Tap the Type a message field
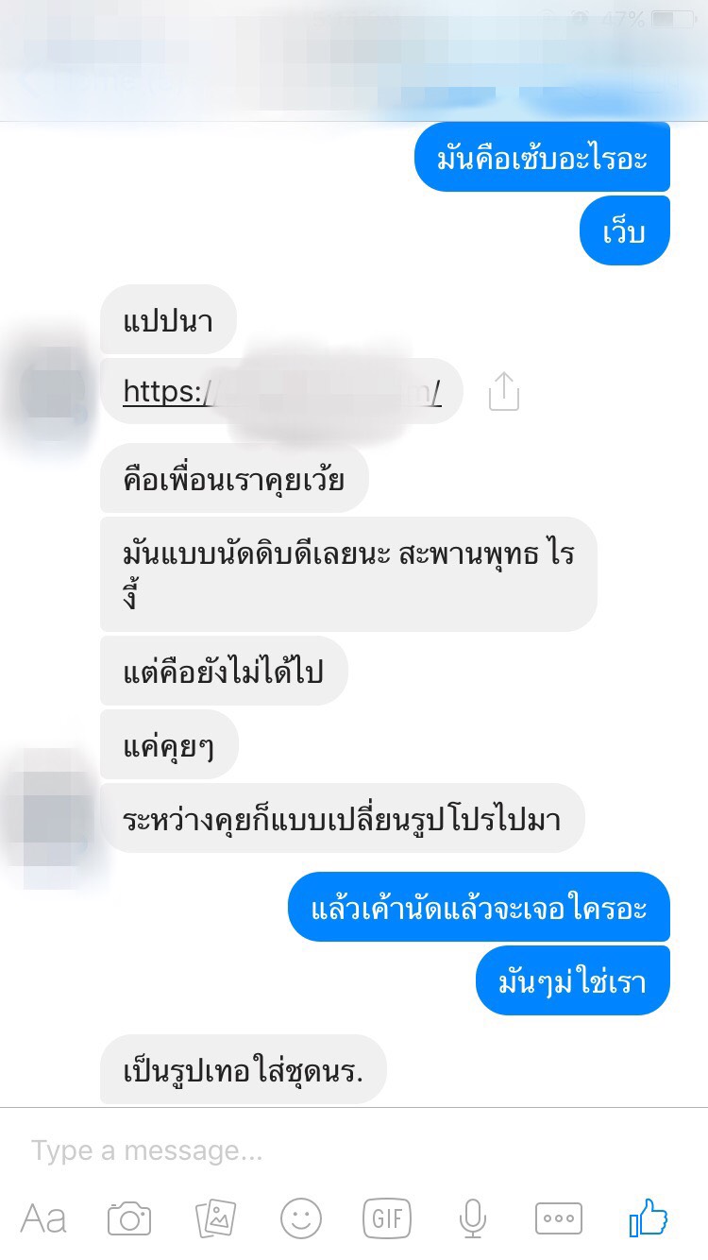Image resolution: width=708 pixels, height=1260 pixels. pos(354,1150)
